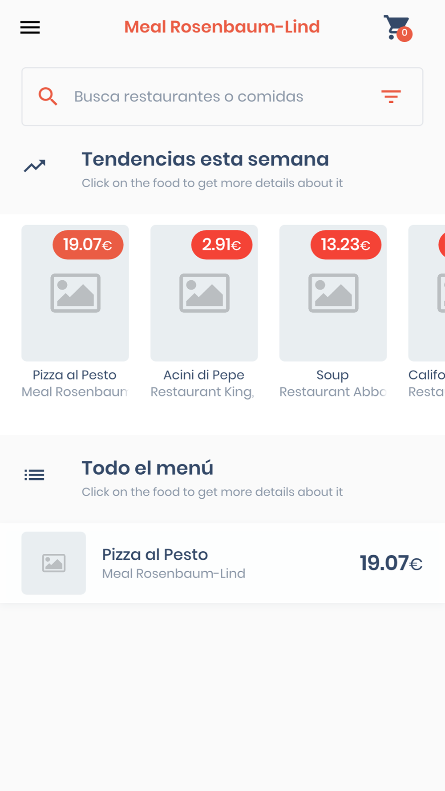Open the Soup food card image
Screen dimensions: 445x791
[x=333, y=293]
